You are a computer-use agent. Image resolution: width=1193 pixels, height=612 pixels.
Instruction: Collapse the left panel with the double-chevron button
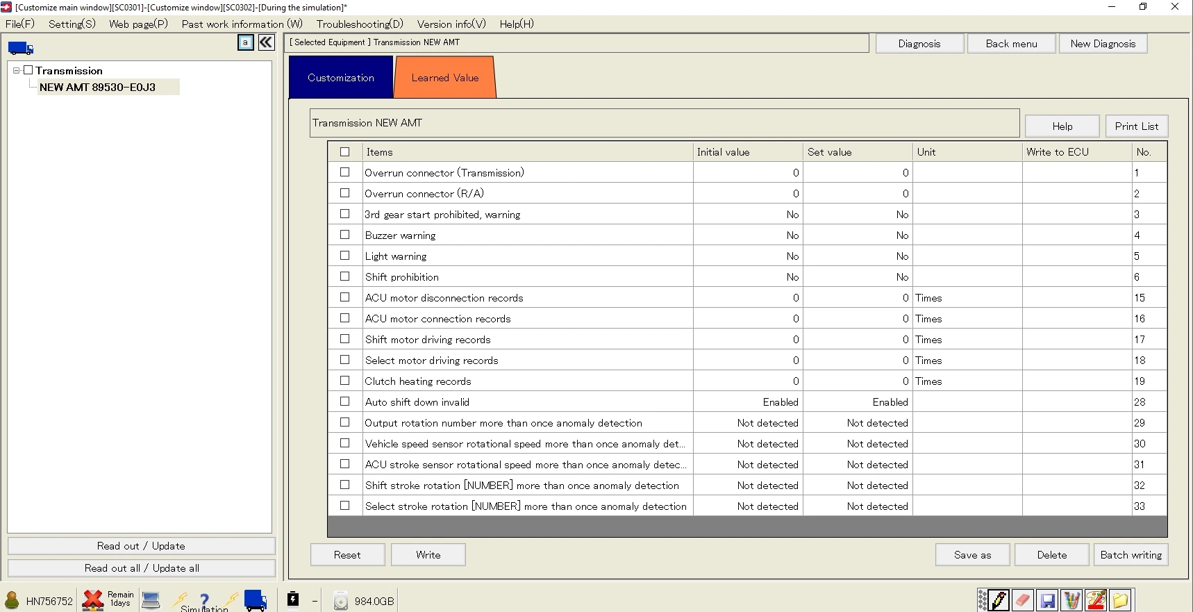267,42
